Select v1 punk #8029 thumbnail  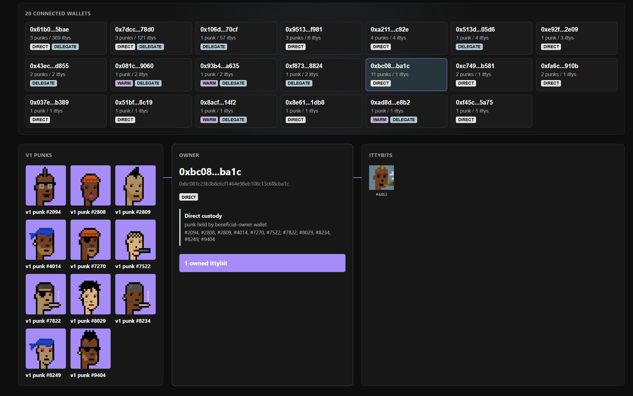(x=91, y=294)
